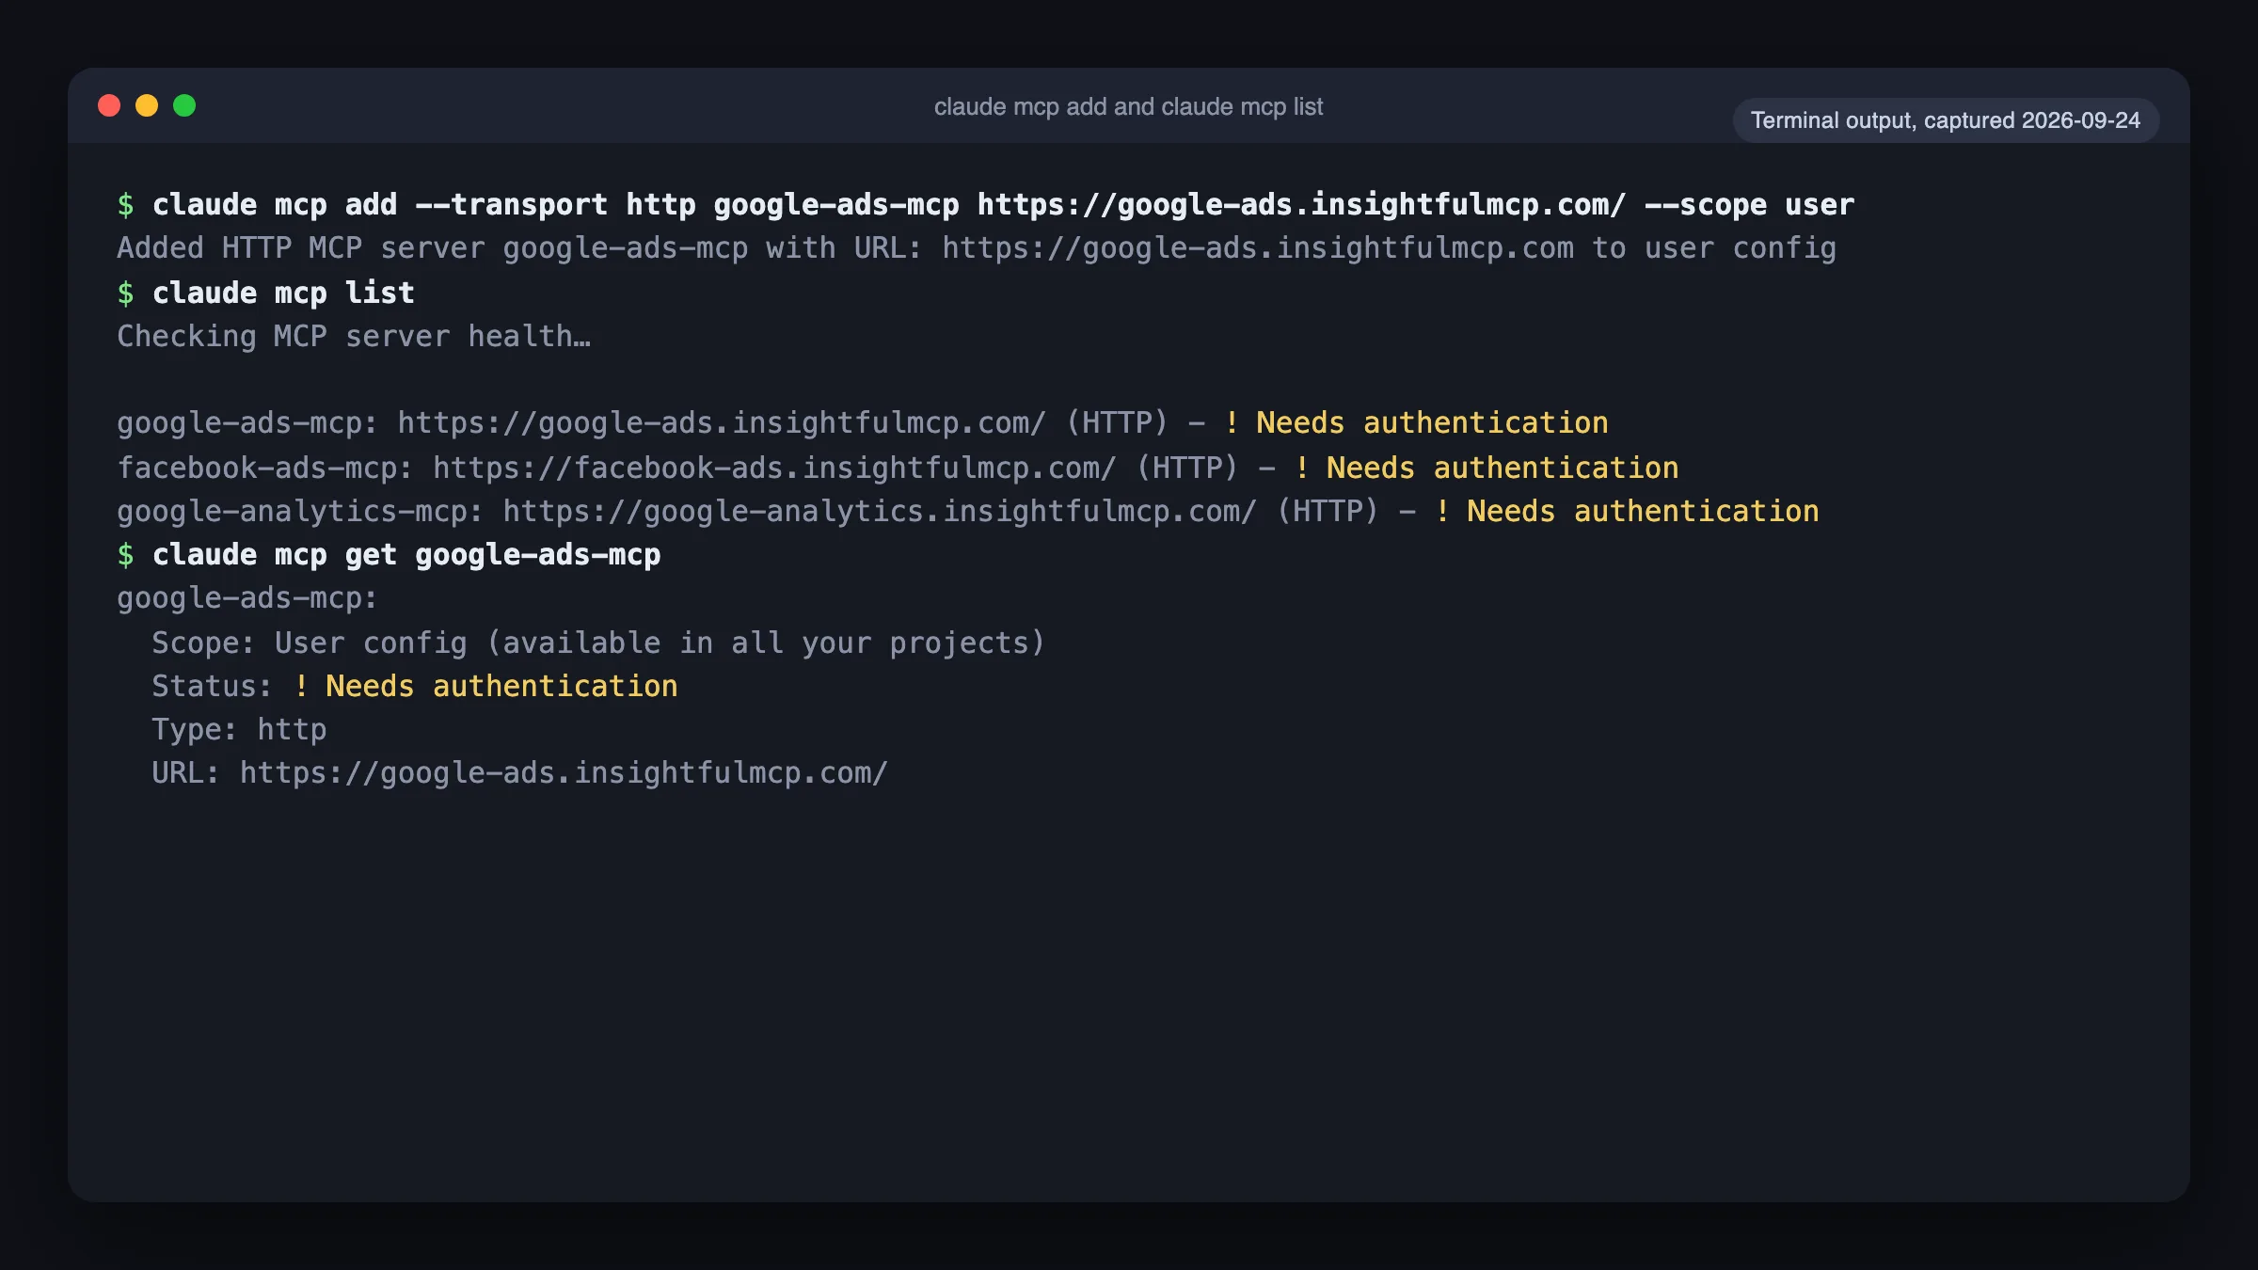Click the yellow minimize window dot
This screenshot has width=2258, height=1270.
click(x=147, y=105)
